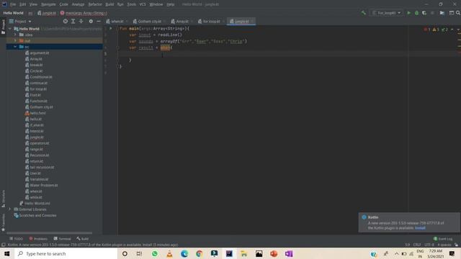Run the current configuration with green play icon
The image size is (461, 259).
pyautogui.click(x=408, y=13)
